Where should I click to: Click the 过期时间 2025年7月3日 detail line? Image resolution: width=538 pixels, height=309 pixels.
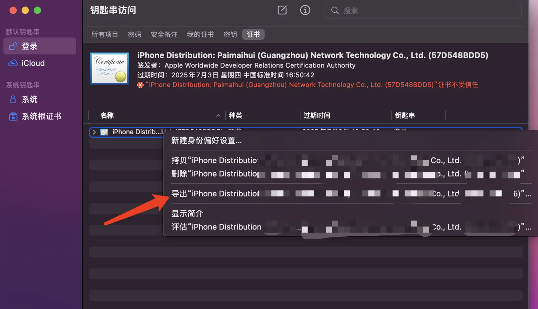pos(226,75)
